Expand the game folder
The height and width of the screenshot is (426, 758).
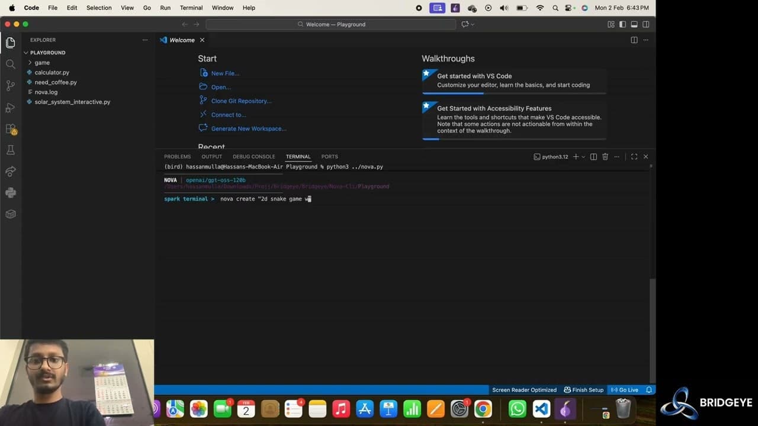click(41, 62)
